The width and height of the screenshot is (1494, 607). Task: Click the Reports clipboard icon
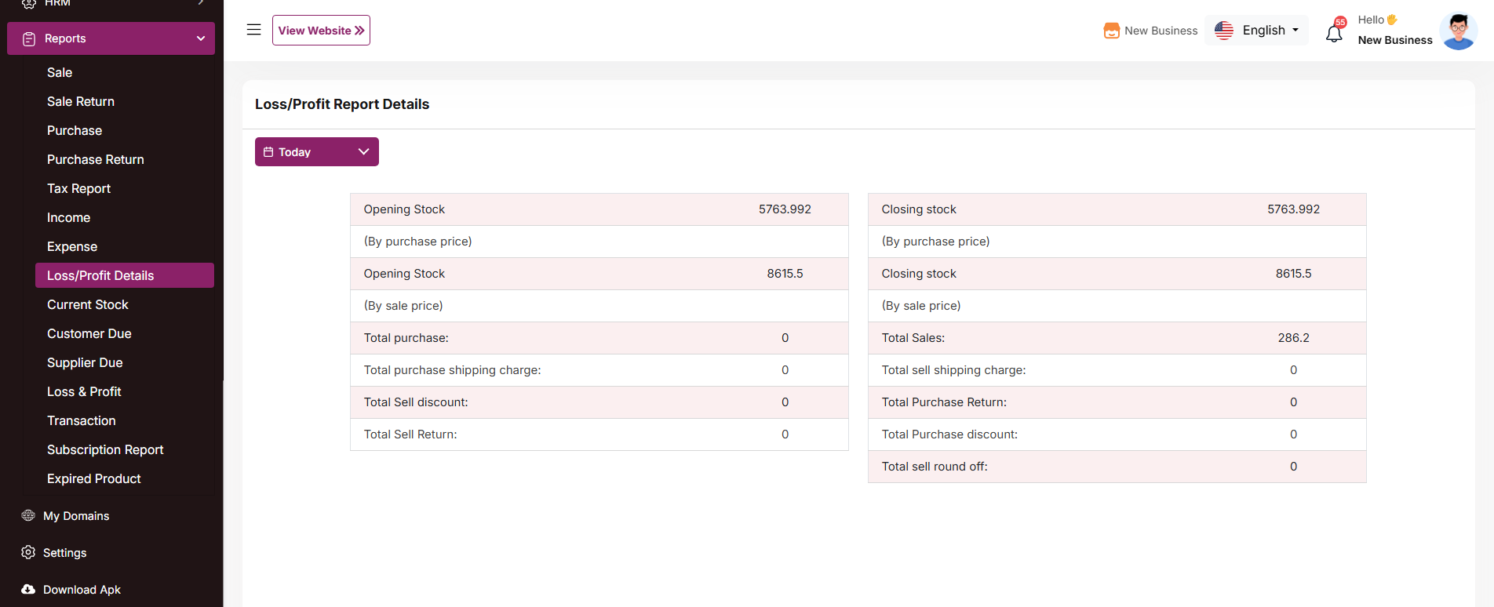[x=29, y=39]
